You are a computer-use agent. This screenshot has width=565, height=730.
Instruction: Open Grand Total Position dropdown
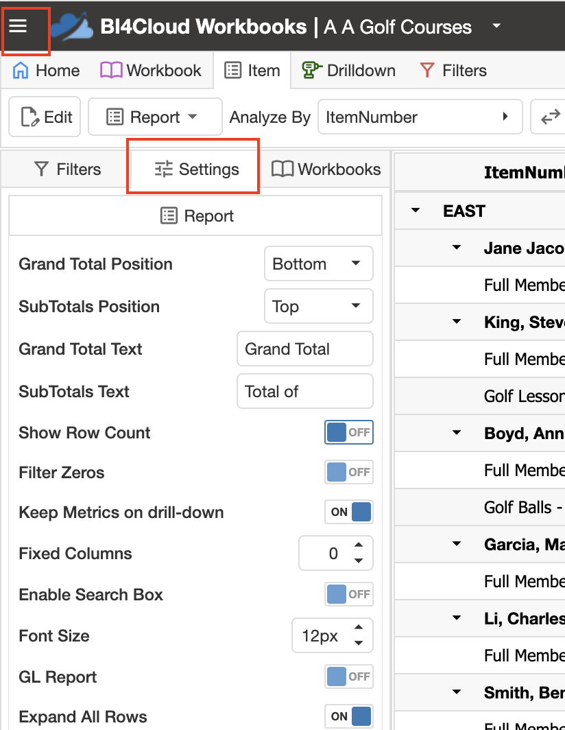319,264
